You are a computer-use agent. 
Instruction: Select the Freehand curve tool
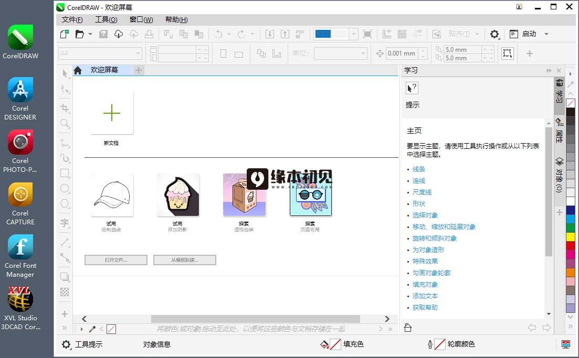pos(65,143)
